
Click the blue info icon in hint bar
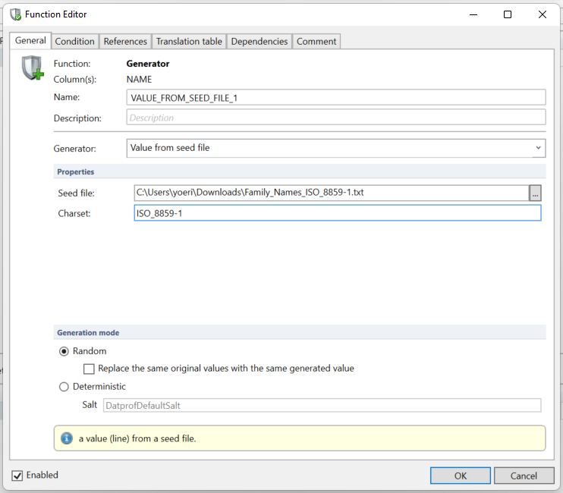coord(66,438)
